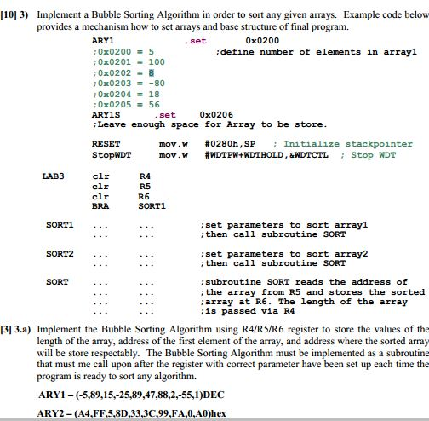Click '.set' directive on ARY1S line
429x421 pixels.
(165, 115)
